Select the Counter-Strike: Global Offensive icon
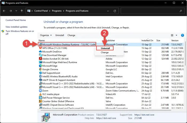This screenshot has height=123, width=187. (x=40, y=101)
